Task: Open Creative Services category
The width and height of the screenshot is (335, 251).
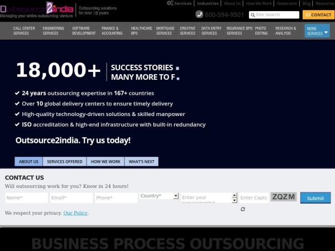Action: click(188, 31)
